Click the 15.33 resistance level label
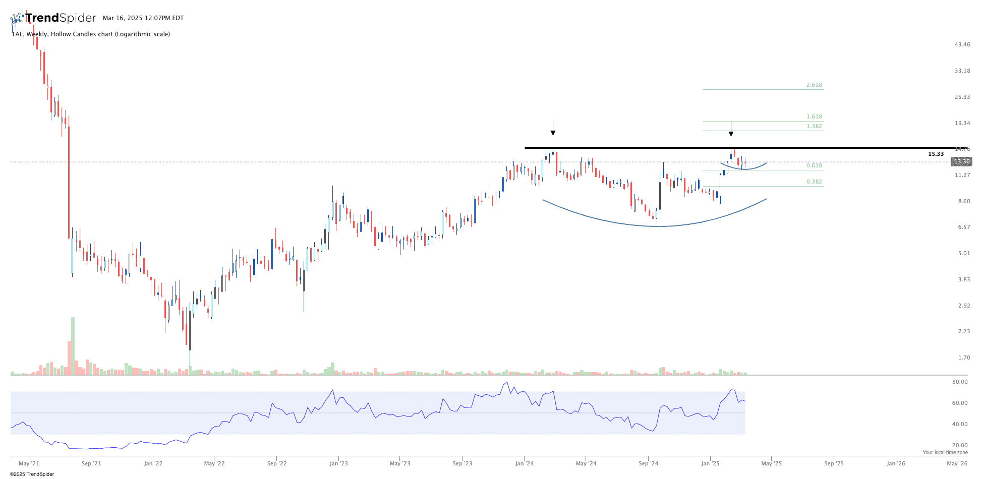This screenshot has width=983, height=479. [936, 154]
